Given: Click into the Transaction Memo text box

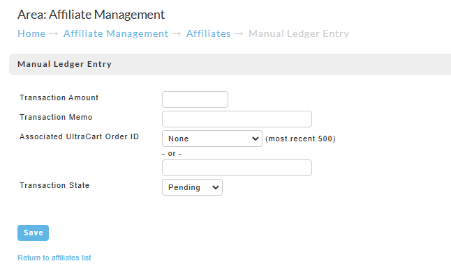Looking at the screenshot, I should 237,119.
